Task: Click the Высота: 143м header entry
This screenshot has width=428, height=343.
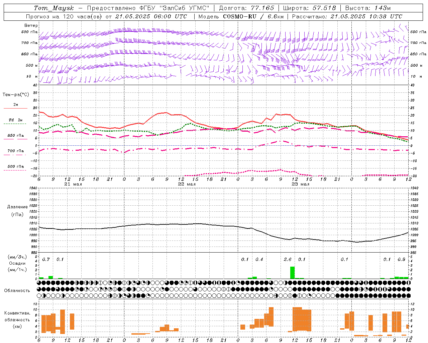Action: pyautogui.click(x=368, y=8)
